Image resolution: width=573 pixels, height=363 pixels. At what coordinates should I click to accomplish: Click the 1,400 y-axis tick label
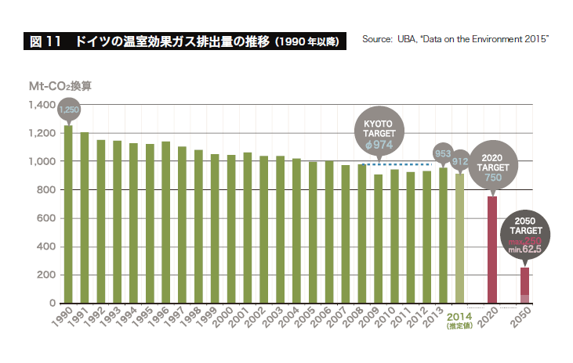pyautogui.click(x=39, y=106)
